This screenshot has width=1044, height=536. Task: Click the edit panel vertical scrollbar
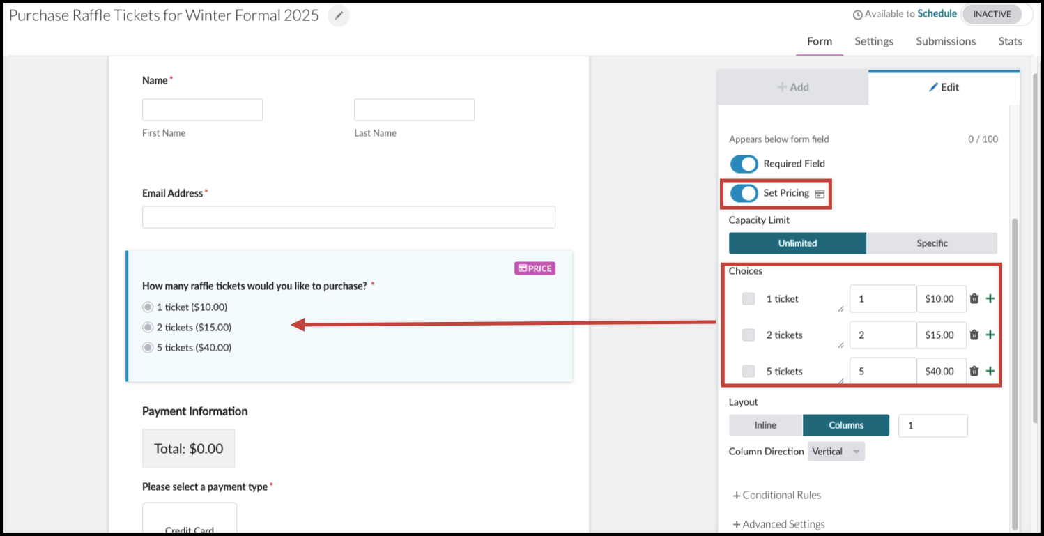1015,373
